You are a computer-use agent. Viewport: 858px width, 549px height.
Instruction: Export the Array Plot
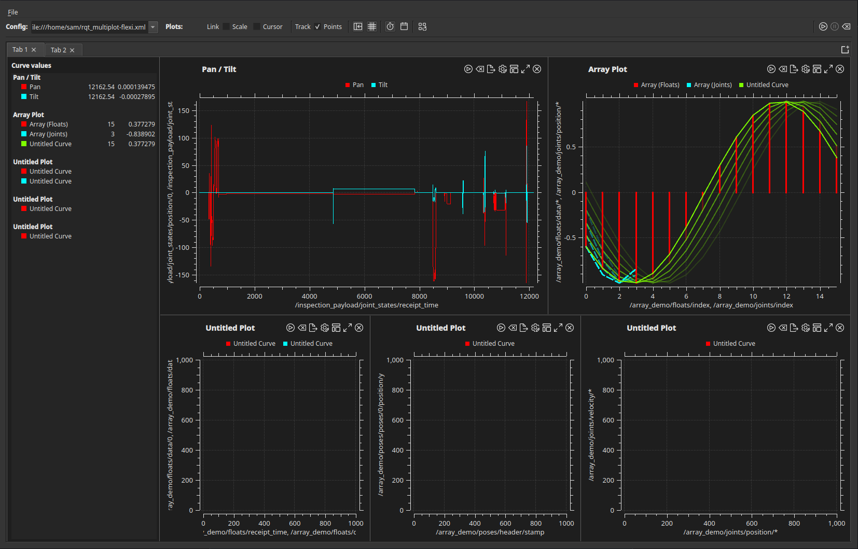pyautogui.click(x=794, y=69)
